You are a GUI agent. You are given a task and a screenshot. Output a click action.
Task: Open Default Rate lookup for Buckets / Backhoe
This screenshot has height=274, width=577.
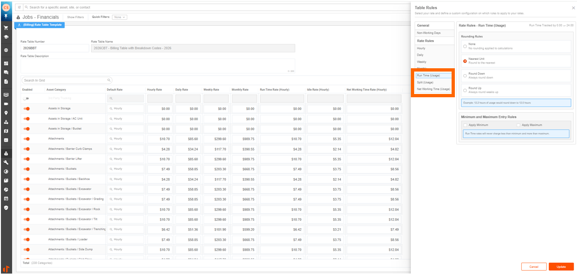coord(125,179)
